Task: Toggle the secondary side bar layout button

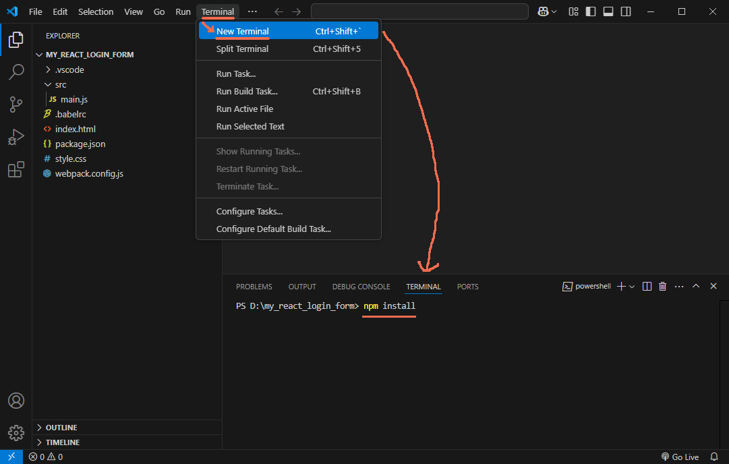Action: tap(626, 11)
